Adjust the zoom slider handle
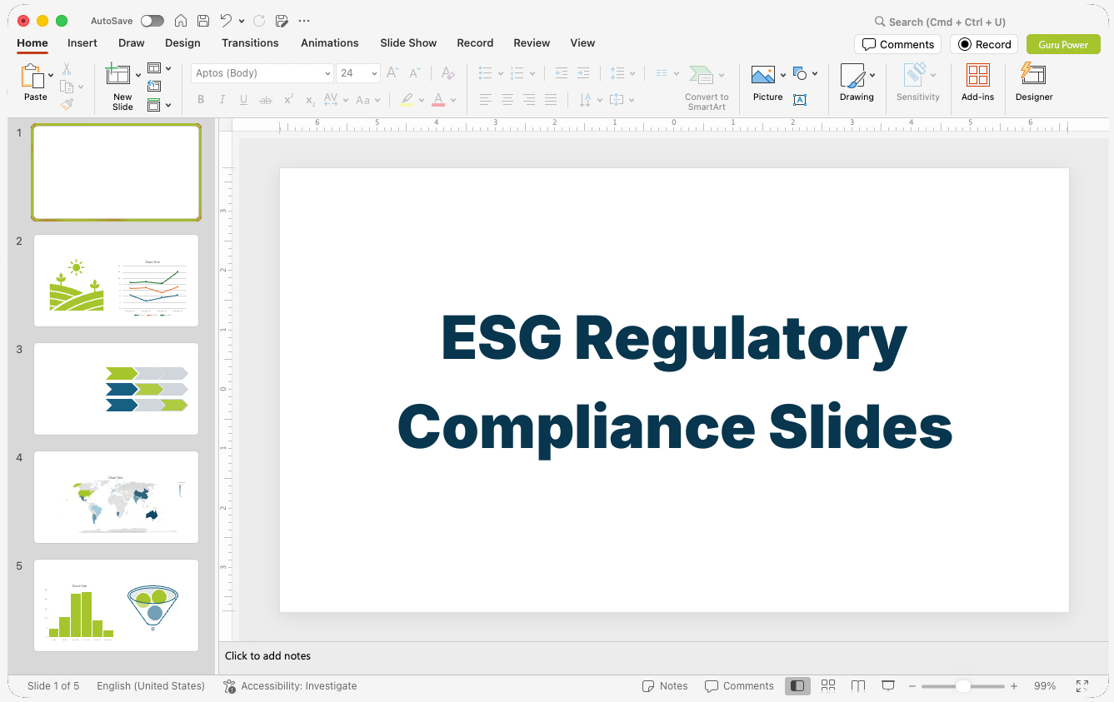Viewport: 1114px width, 702px height. [963, 686]
